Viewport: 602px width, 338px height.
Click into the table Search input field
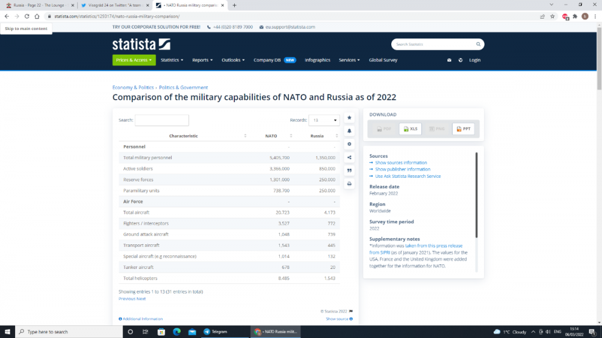[161, 120]
